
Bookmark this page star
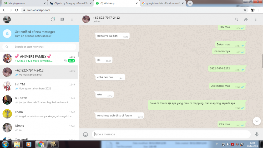tap(245, 10)
